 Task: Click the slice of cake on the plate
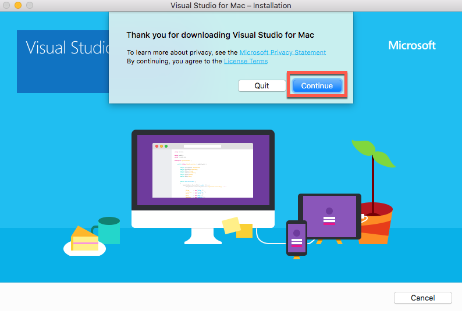pos(84,239)
